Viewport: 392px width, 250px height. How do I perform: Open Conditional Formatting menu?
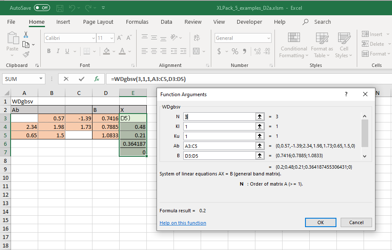click(x=294, y=45)
